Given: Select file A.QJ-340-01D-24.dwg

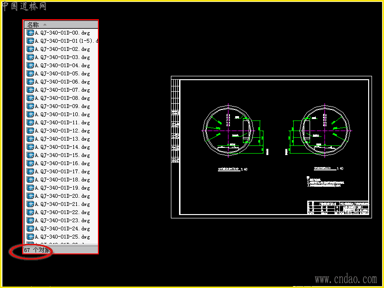Looking at the screenshot, I should (62, 229).
